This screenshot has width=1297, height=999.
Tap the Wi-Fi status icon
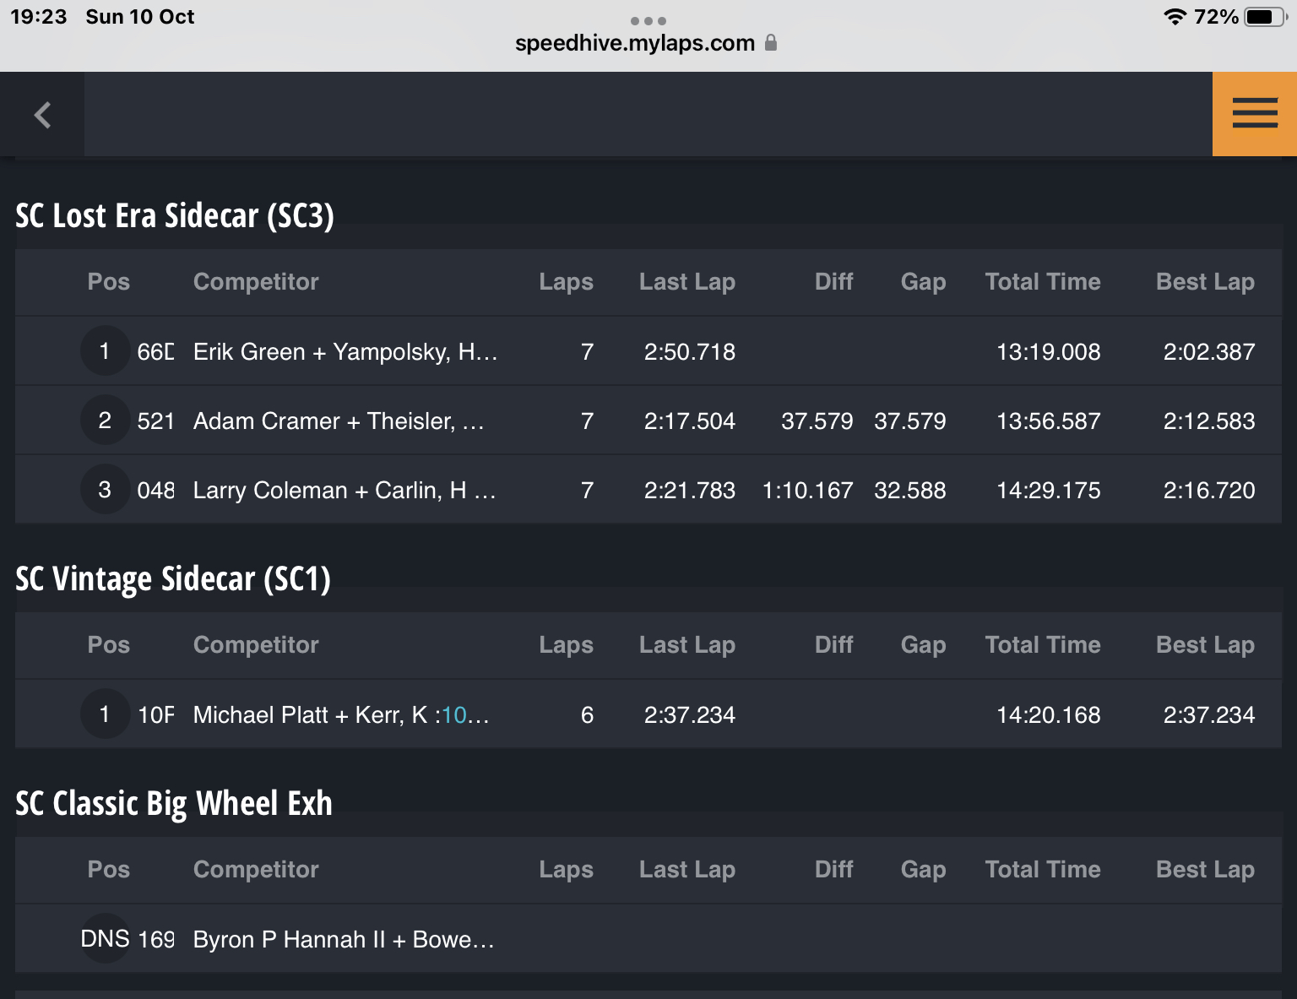(x=1175, y=17)
